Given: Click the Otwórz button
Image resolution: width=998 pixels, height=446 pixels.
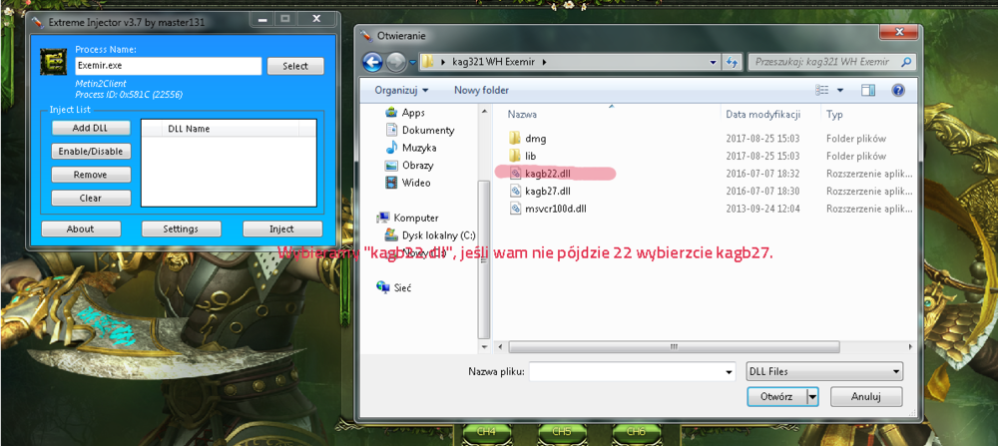Looking at the screenshot, I should (776, 396).
